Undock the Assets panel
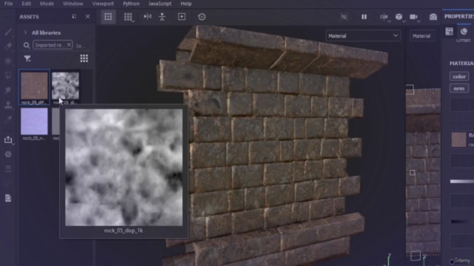 tap(74, 16)
